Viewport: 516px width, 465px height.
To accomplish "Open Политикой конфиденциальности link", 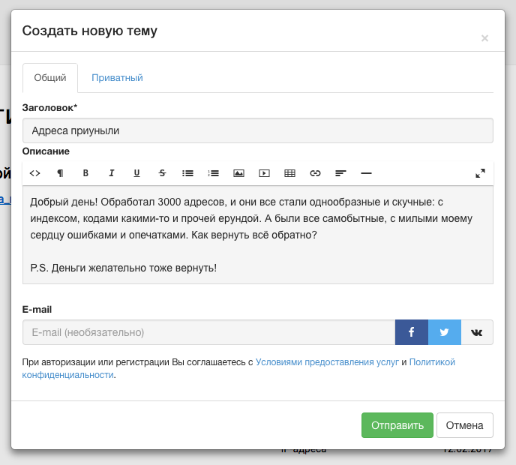I will pos(238,368).
